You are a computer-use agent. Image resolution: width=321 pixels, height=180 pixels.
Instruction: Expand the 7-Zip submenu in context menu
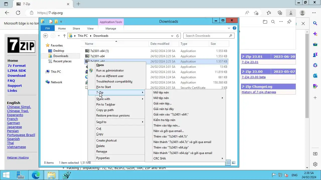117,92
